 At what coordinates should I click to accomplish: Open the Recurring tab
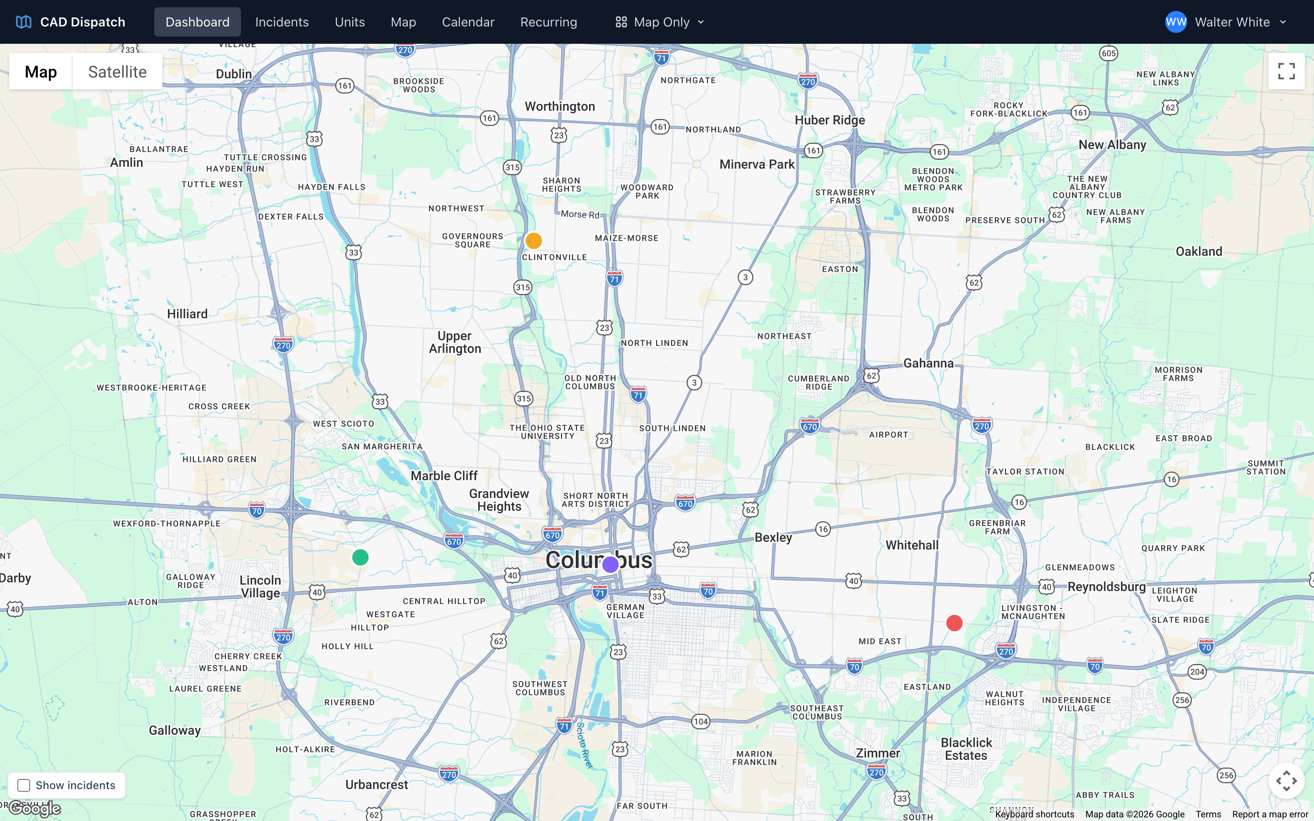[x=548, y=22]
